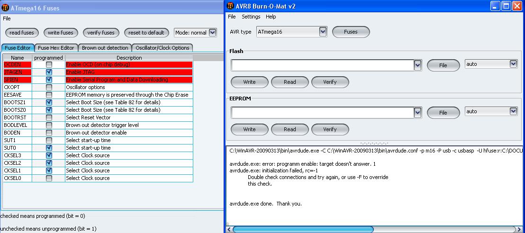This screenshot has height=233, width=525.
Task: Enable the BODEN fuse checkbox
Action: point(49,133)
